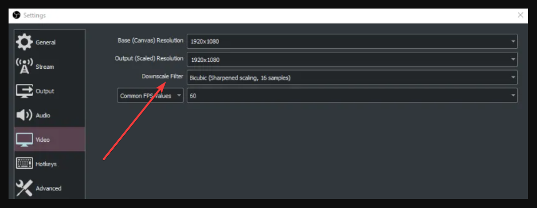Screen dimensions: 537x208
Task: Go to Audio settings label
Action: click(43, 116)
